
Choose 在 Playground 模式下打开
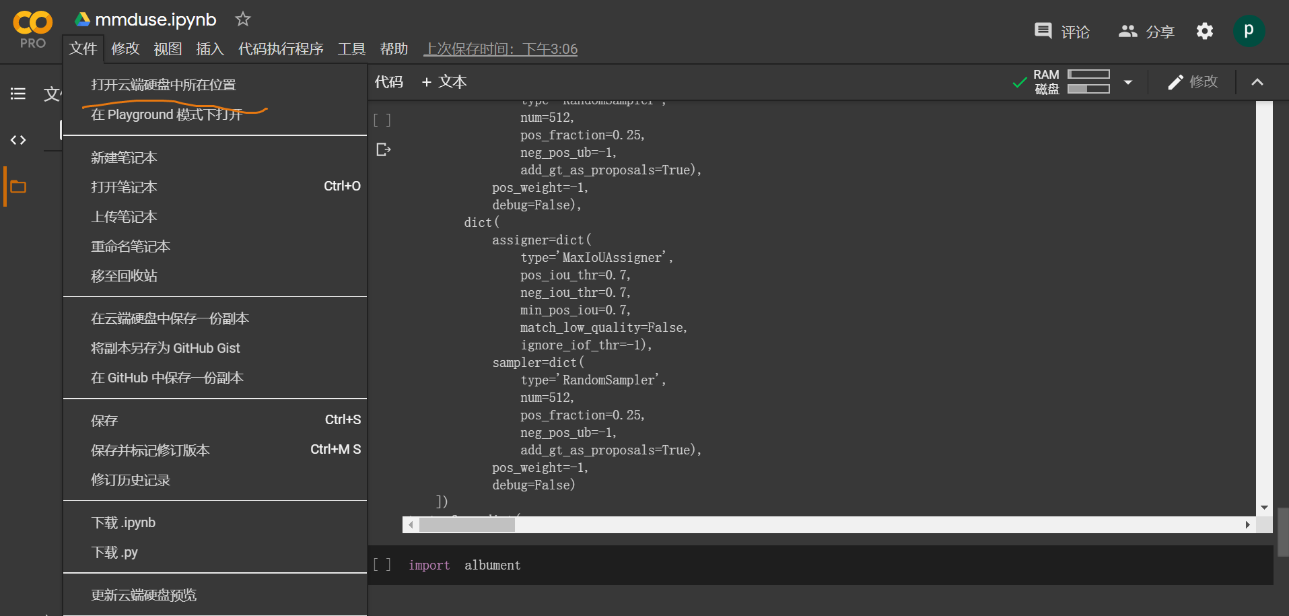[x=215, y=114]
